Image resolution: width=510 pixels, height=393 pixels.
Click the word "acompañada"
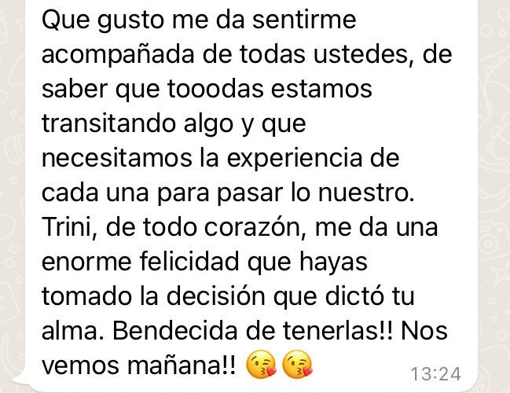point(118,55)
